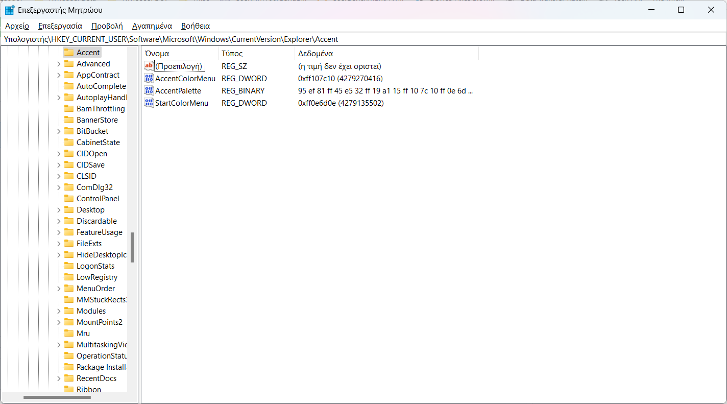
Task: Select the CIDSave tree key label
Action: coord(90,165)
